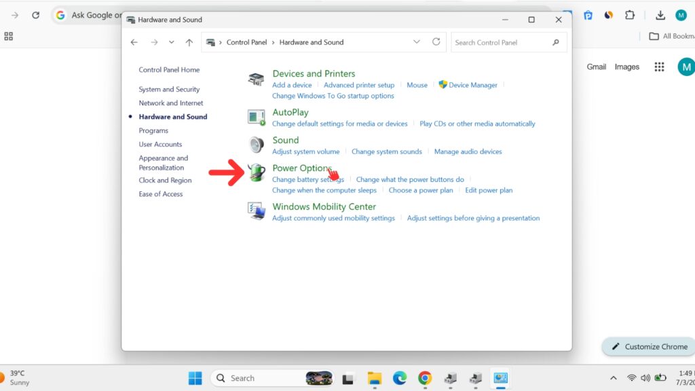Click Control Panel in the breadcrumb

point(246,42)
